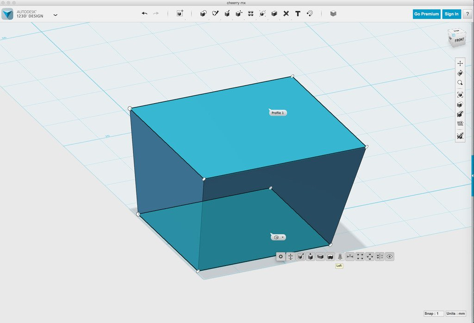This screenshot has height=323, width=474.
Task: Open the Primitives menu icon
Action: [x=204, y=13]
